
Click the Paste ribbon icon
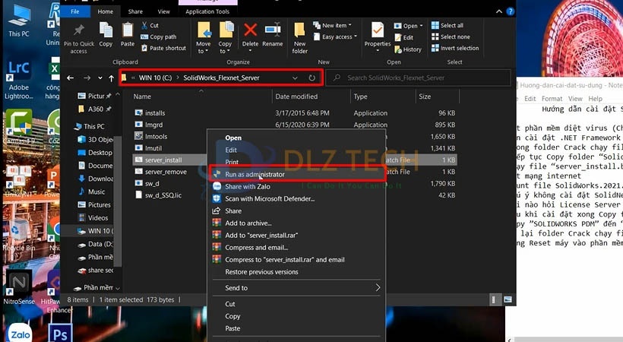(x=128, y=30)
